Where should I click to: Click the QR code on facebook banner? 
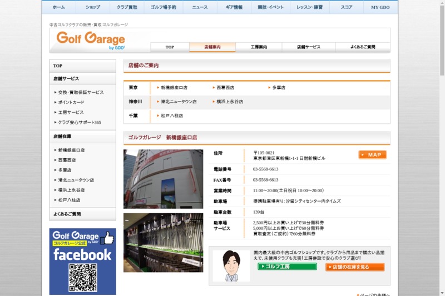83,278
